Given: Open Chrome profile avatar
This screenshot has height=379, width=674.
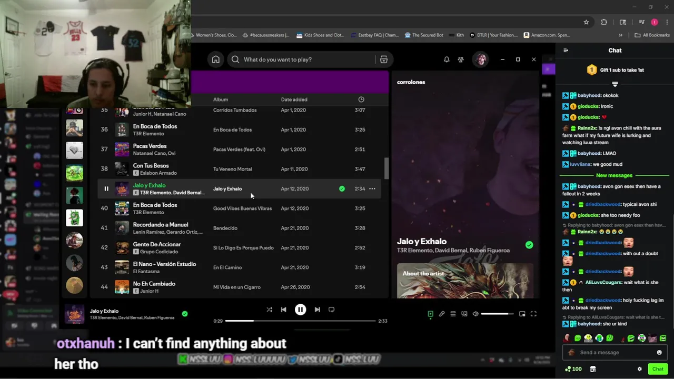Looking at the screenshot, I should point(655,22).
